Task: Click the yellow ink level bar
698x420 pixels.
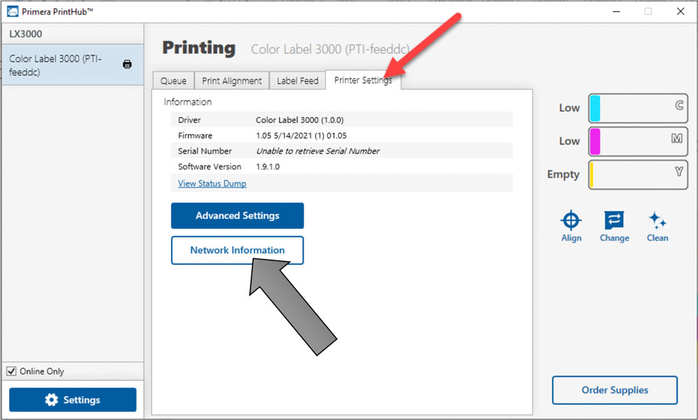Action: tap(638, 175)
